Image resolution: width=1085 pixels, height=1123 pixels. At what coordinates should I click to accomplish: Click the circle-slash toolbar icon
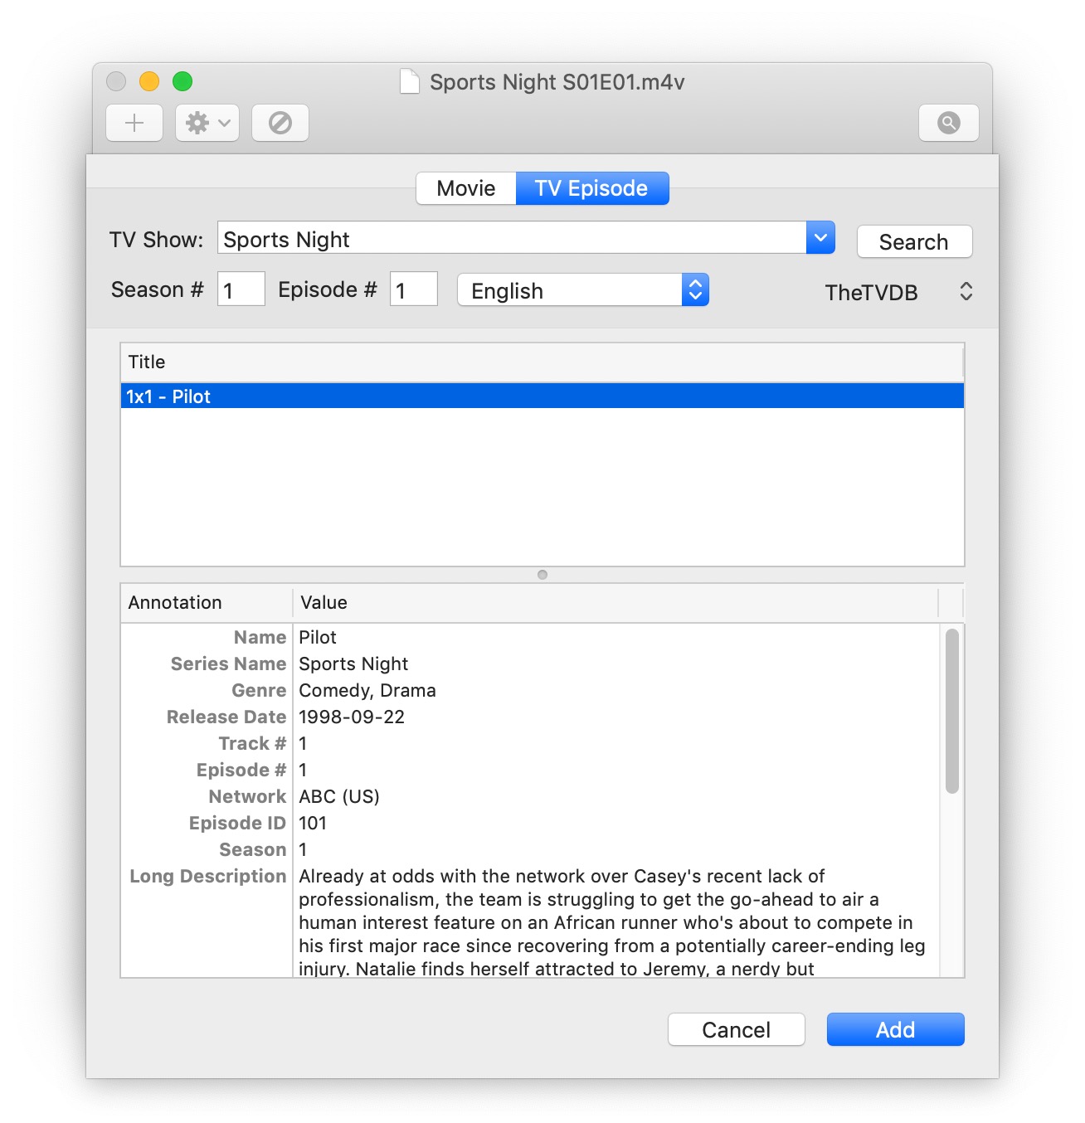[280, 124]
